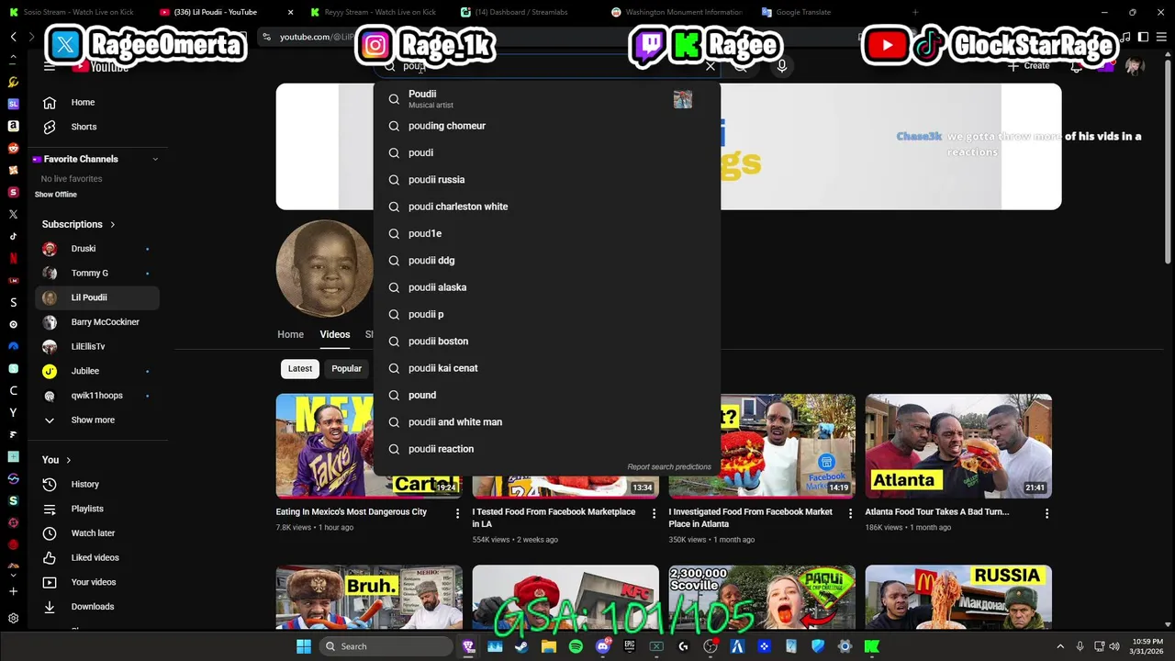Click the Lil Poudii channel avatar

coord(325,268)
